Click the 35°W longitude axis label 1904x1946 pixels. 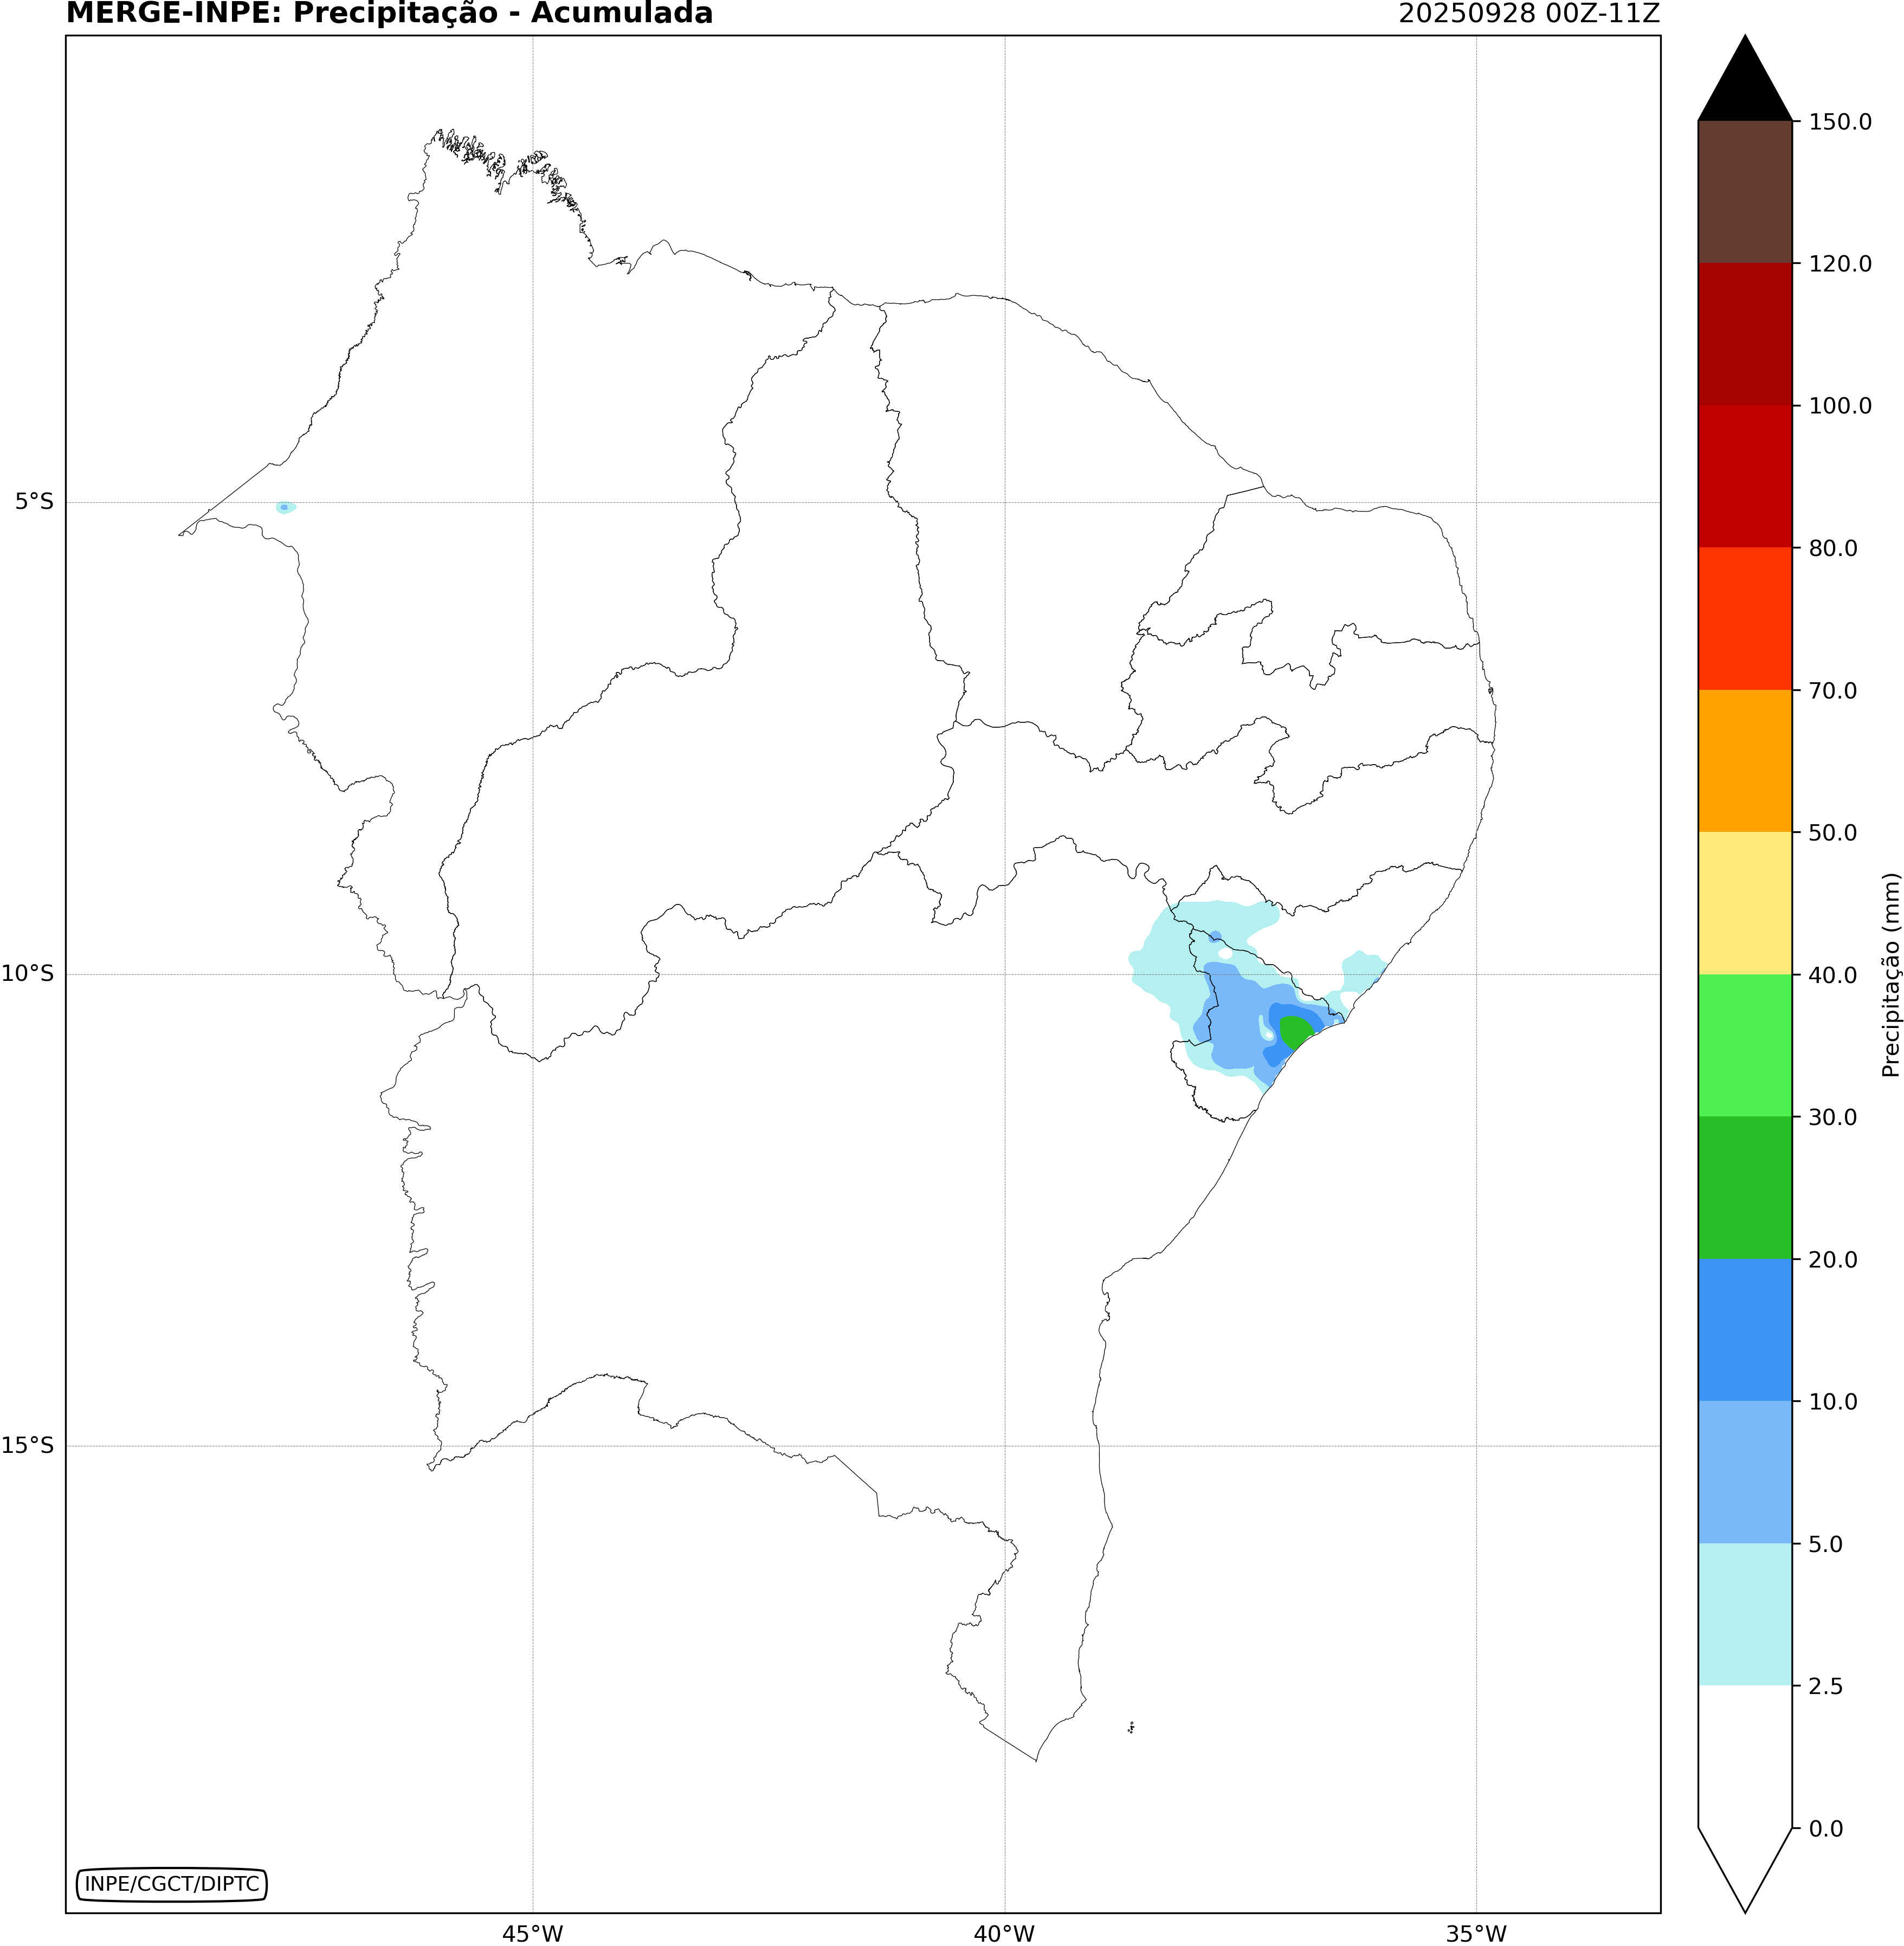1476,1933
